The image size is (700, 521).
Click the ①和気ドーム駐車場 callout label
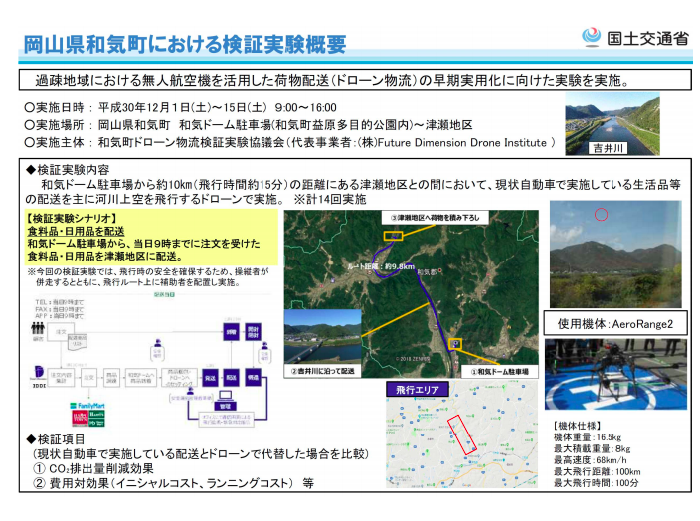coord(499,372)
